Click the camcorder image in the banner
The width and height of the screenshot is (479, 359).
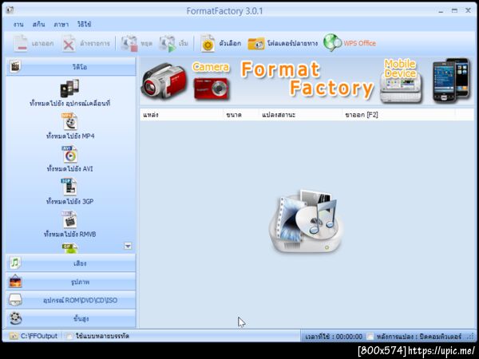pyautogui.click(x=164, y=81)
